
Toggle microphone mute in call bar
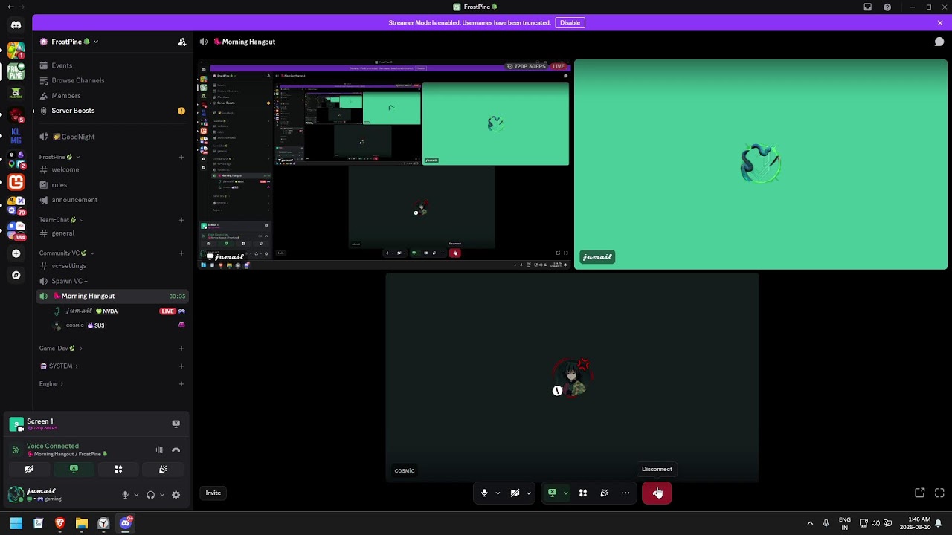click(484, 493)
